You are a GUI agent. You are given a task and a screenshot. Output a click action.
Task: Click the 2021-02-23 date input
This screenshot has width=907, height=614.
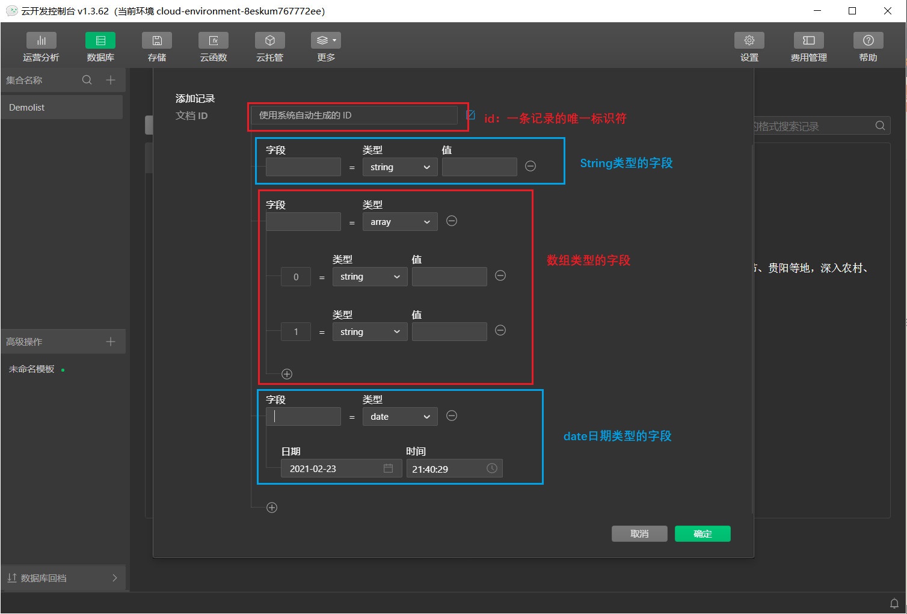pos(341,468)
